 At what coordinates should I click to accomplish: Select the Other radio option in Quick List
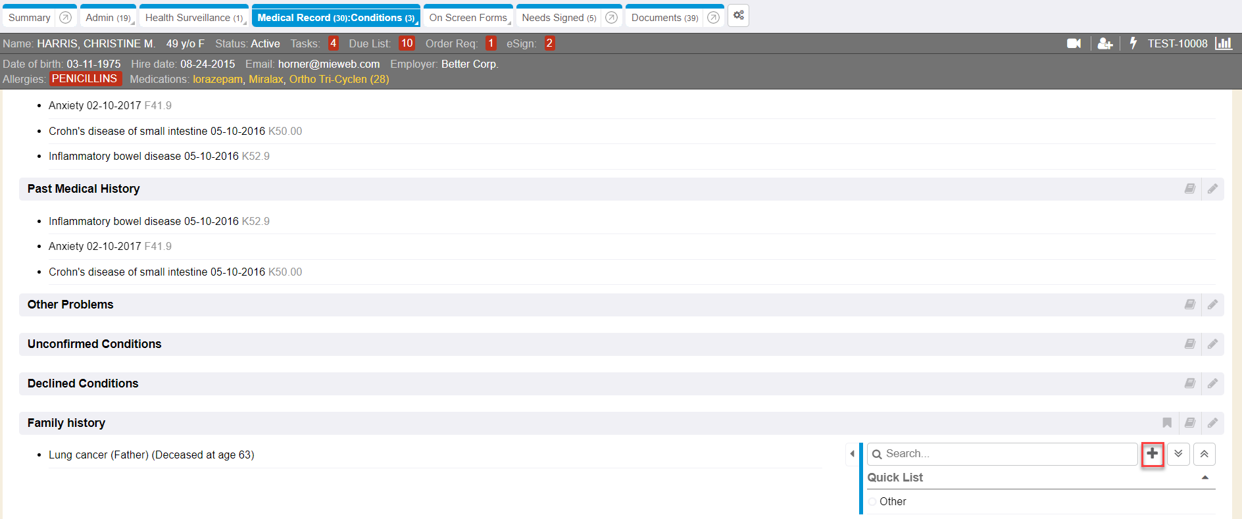(x=872, y=502)
